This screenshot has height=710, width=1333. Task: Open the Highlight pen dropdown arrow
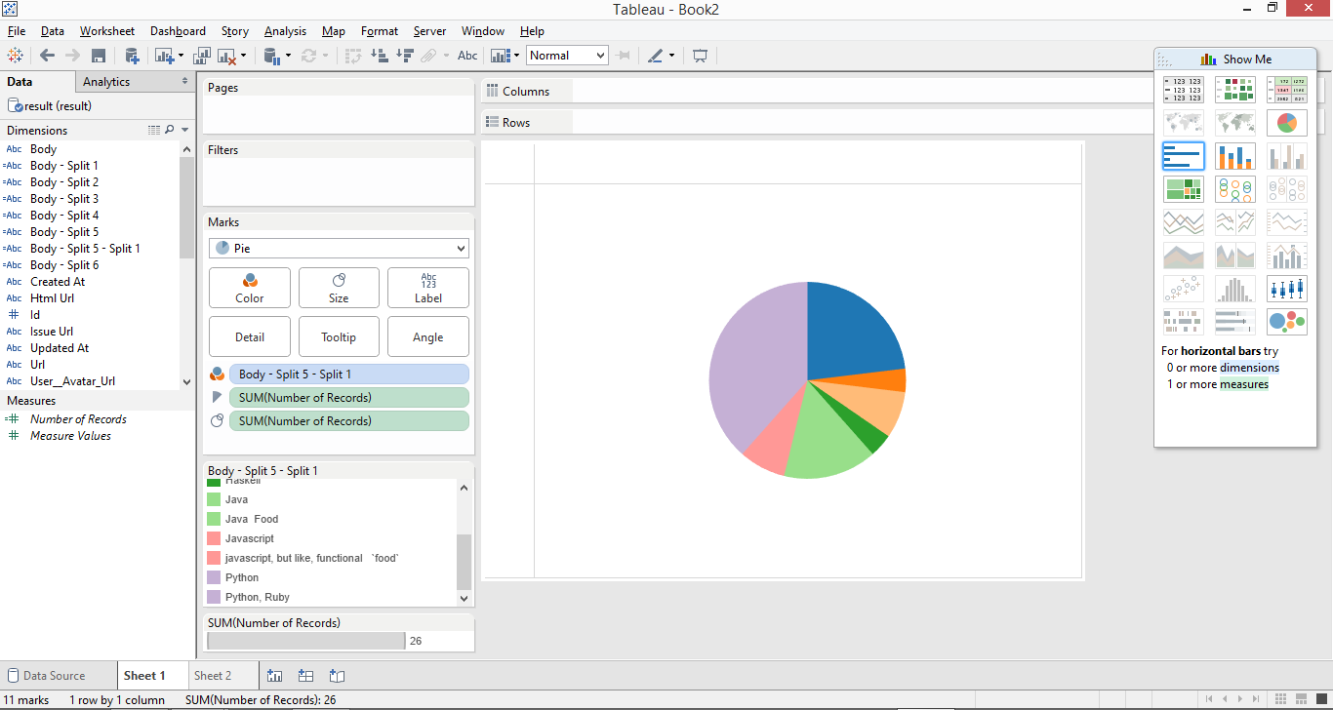tap(671, 56)
